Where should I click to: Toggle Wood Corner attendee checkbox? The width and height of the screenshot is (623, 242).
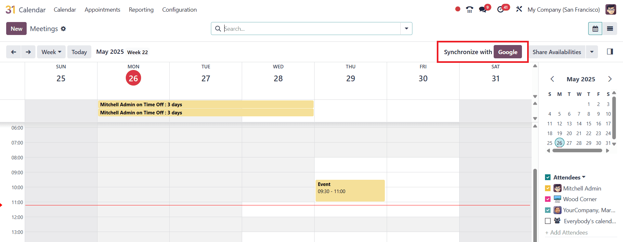pos(548,199)
